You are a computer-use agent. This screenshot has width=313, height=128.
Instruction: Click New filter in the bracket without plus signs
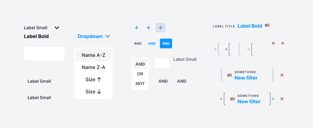click(246, 78)
